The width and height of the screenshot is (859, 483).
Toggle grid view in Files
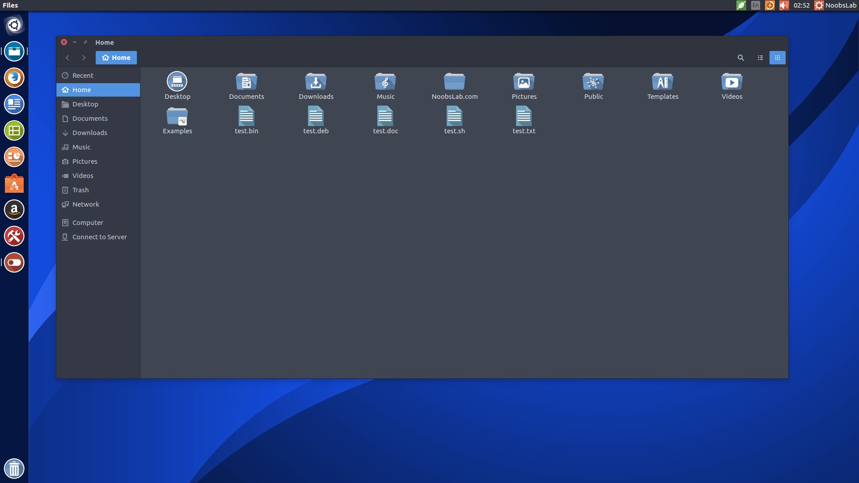[x=778, y=58]
